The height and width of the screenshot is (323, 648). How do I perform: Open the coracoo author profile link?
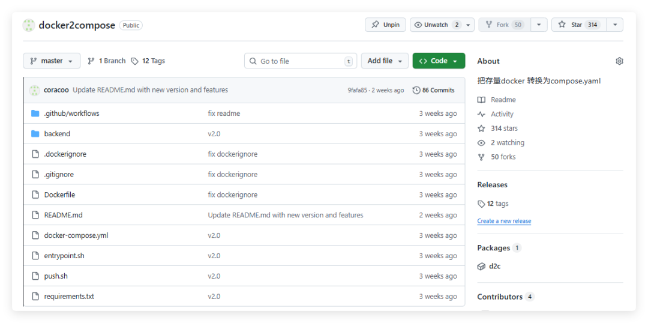(x=56, y=89)
